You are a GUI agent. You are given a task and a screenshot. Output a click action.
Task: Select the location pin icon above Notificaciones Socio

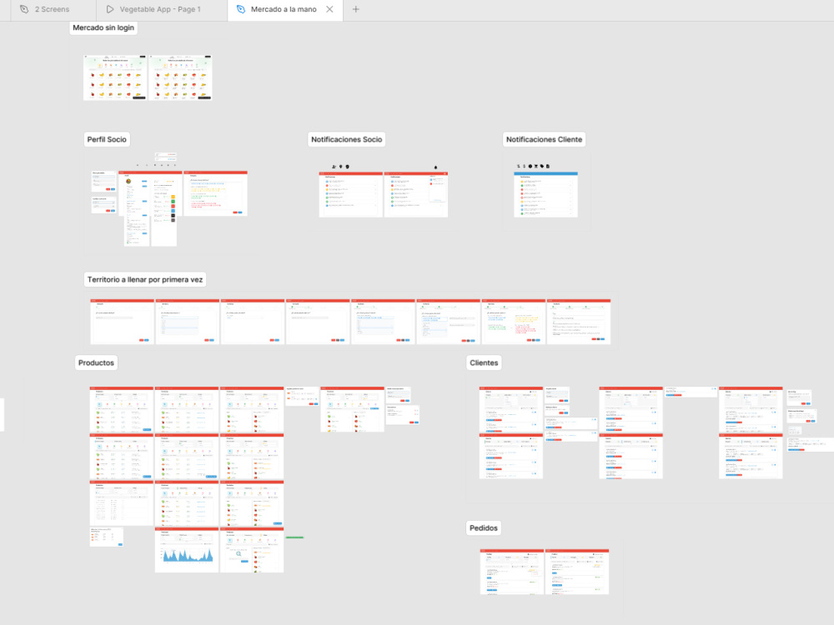[x=341, y=167]
